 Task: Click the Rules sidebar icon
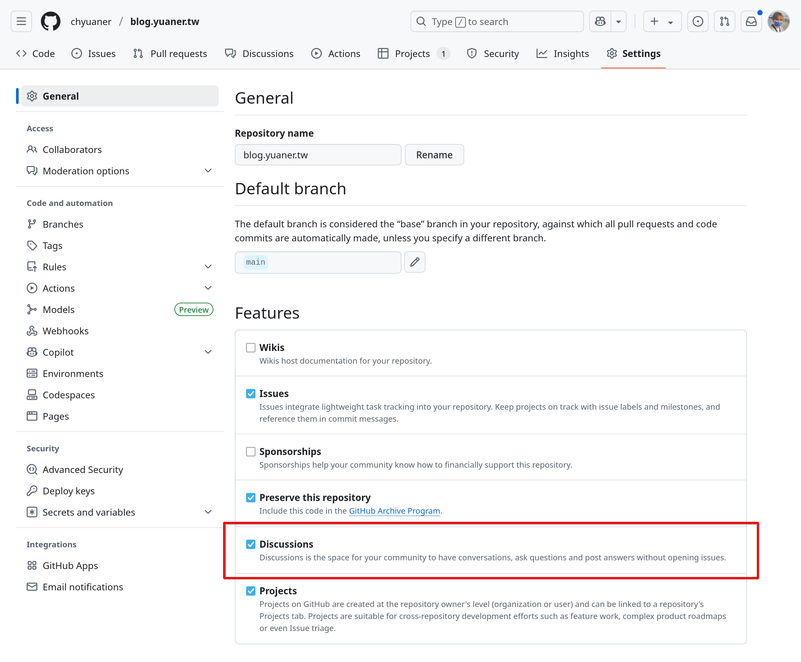32,267
